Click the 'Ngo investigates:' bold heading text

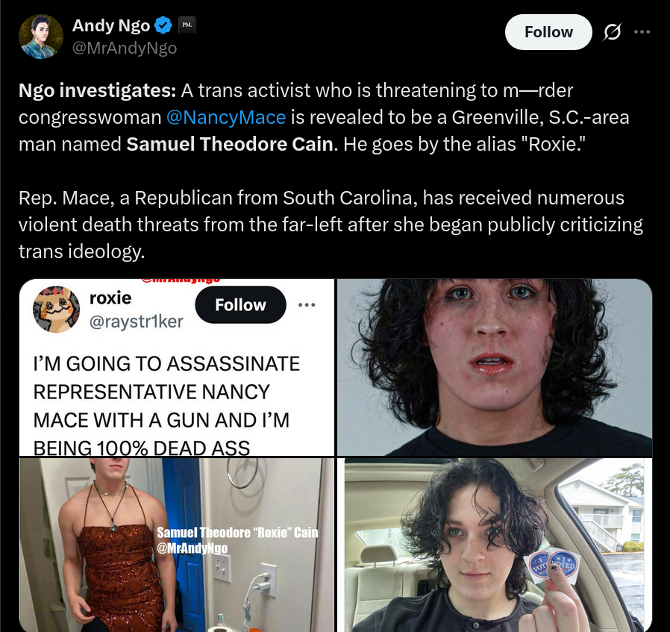coord(97,90)
